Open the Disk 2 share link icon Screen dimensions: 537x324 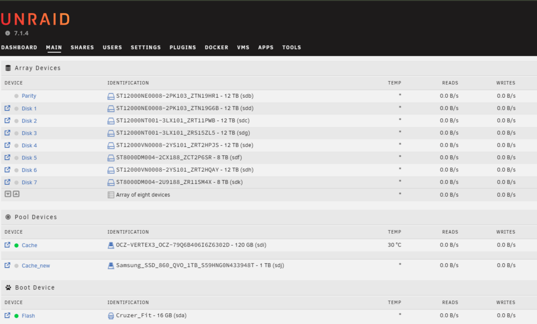point(7,120)
